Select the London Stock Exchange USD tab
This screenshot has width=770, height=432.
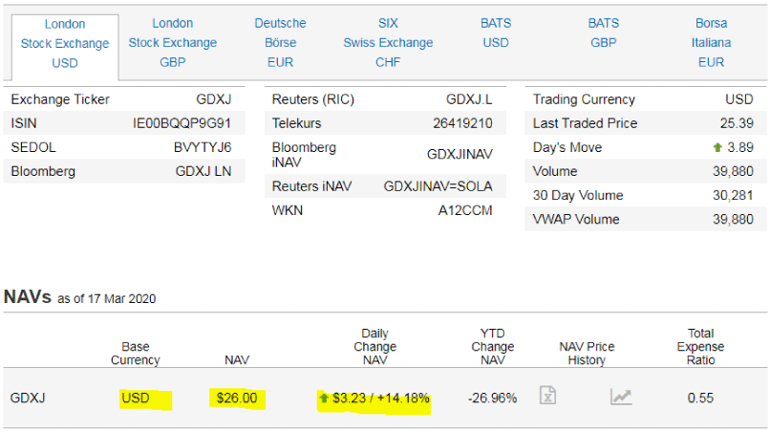click(x=65, y=43)
